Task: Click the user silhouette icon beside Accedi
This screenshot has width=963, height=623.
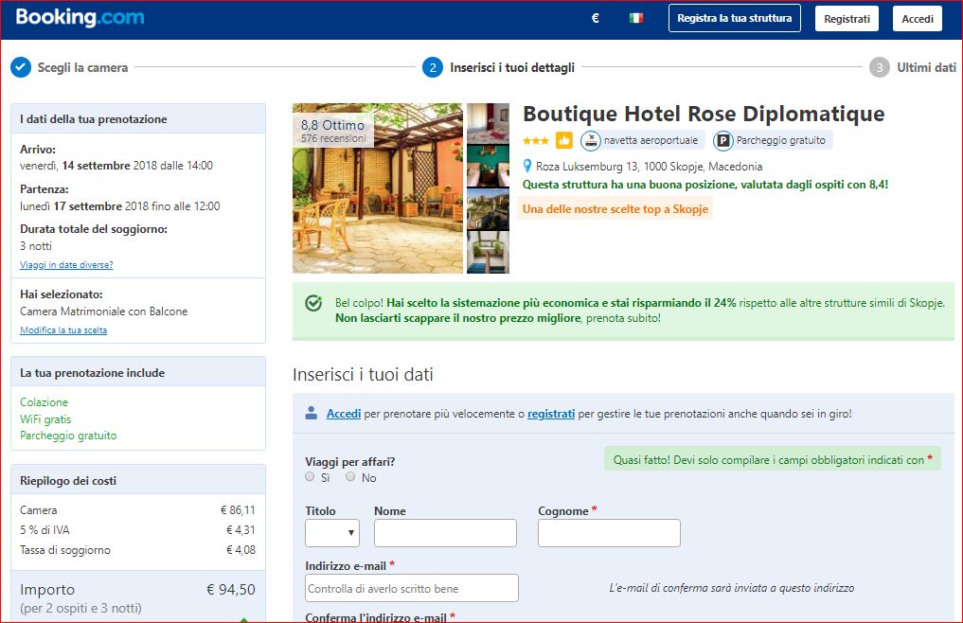Action: tap(312, 413)
